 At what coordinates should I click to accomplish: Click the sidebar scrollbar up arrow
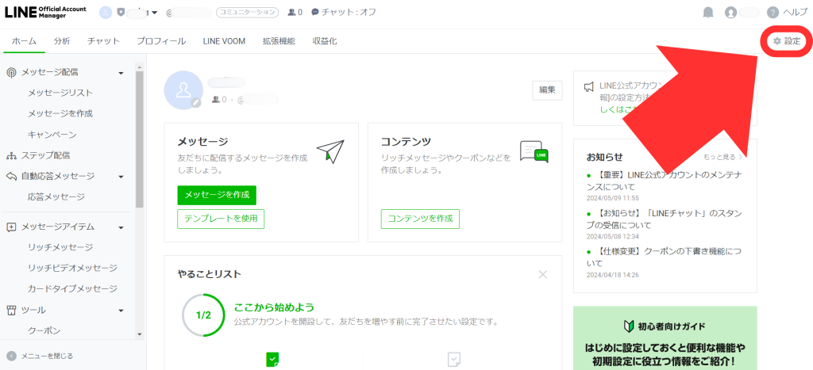(x=140, y=67)
